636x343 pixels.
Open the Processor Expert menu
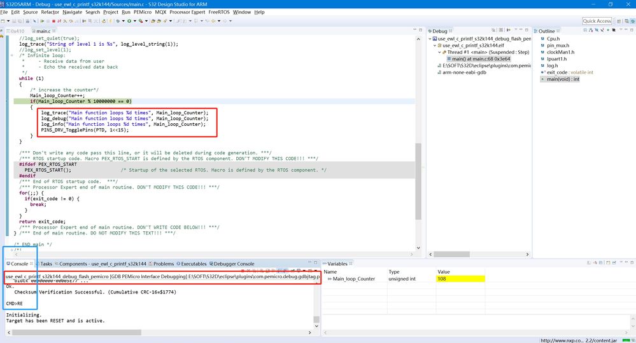coord(187,12)
